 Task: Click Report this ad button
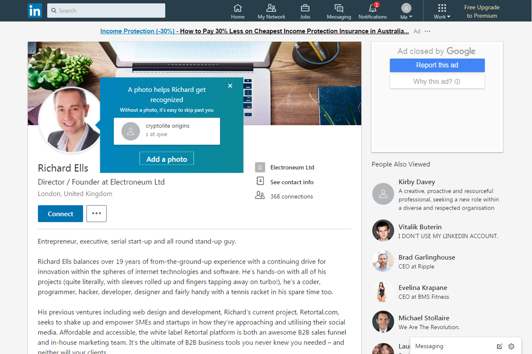tap(437, 65)
